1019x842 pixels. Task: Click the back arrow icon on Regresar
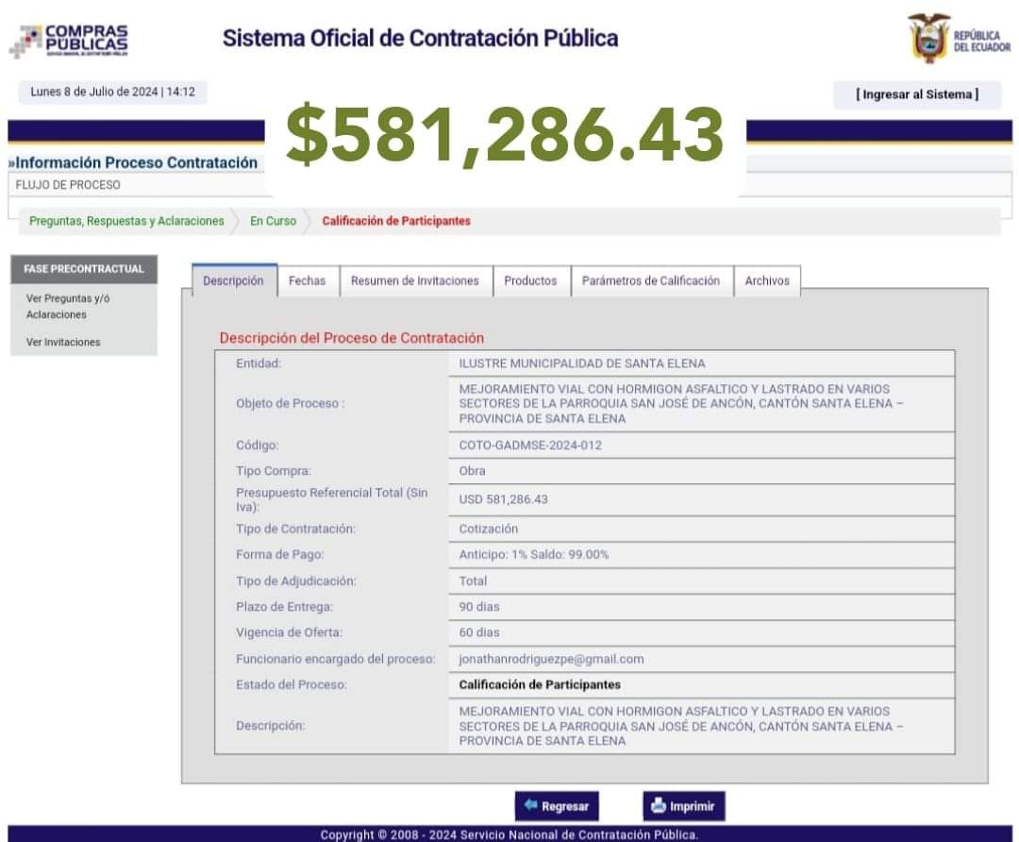531,805
